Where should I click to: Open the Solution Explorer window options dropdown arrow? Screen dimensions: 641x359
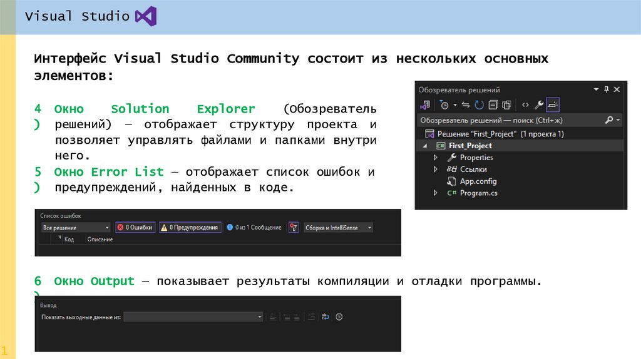coord(596,89)
